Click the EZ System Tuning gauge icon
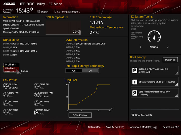This screenshot has height=135, width=181. (x=154, y=36)
